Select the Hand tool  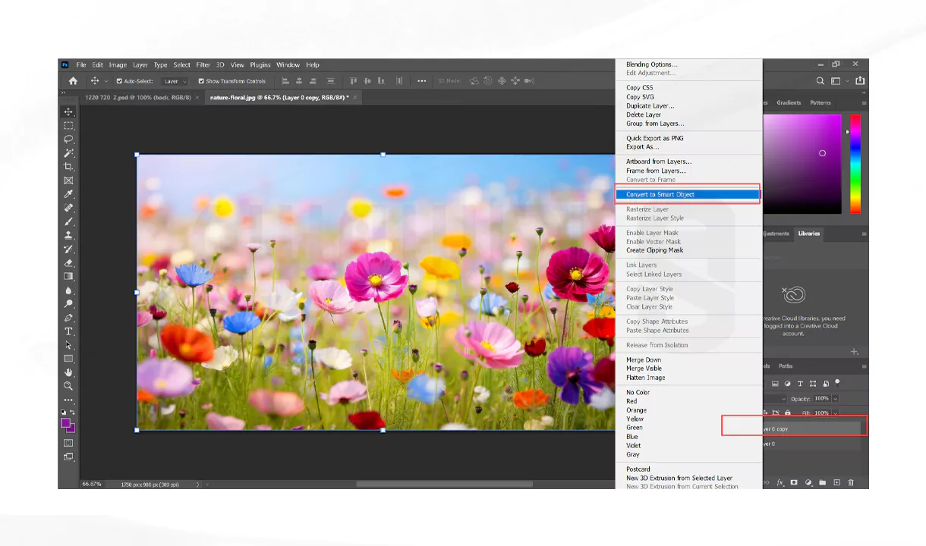coord(68,372)
